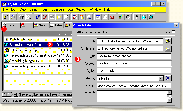This screenshot has height=111, width=183.
Task: Clear category with the blue X button
Action: click(x=168, y=78)
